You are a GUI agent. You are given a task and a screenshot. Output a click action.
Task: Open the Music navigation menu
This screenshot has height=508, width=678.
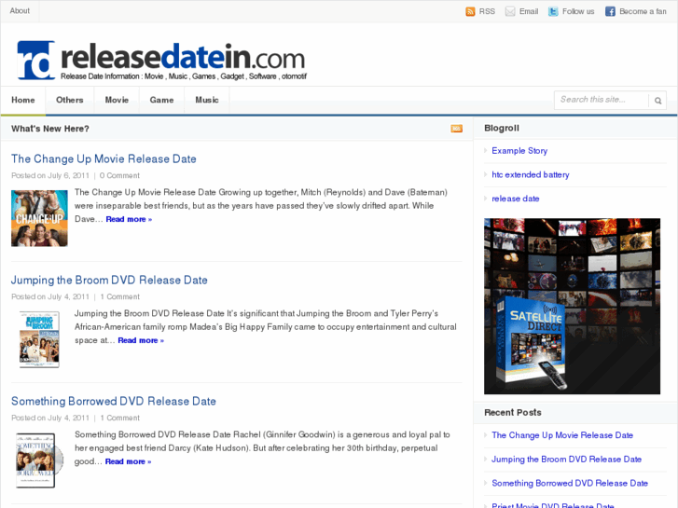(207, 100)
